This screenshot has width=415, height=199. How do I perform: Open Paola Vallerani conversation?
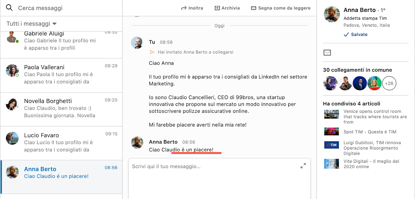pyautogui.click(x=61, y=75)
